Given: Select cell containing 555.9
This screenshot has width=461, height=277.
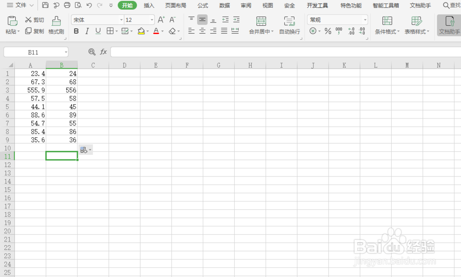Looking at the screenshot, I should pos(30,90).
